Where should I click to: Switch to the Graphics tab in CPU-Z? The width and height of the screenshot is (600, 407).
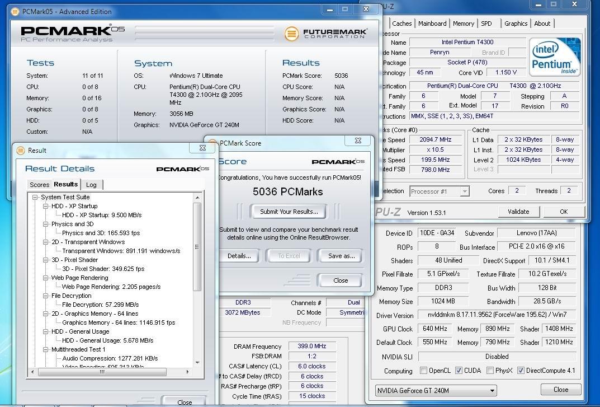tap(516, 24)
